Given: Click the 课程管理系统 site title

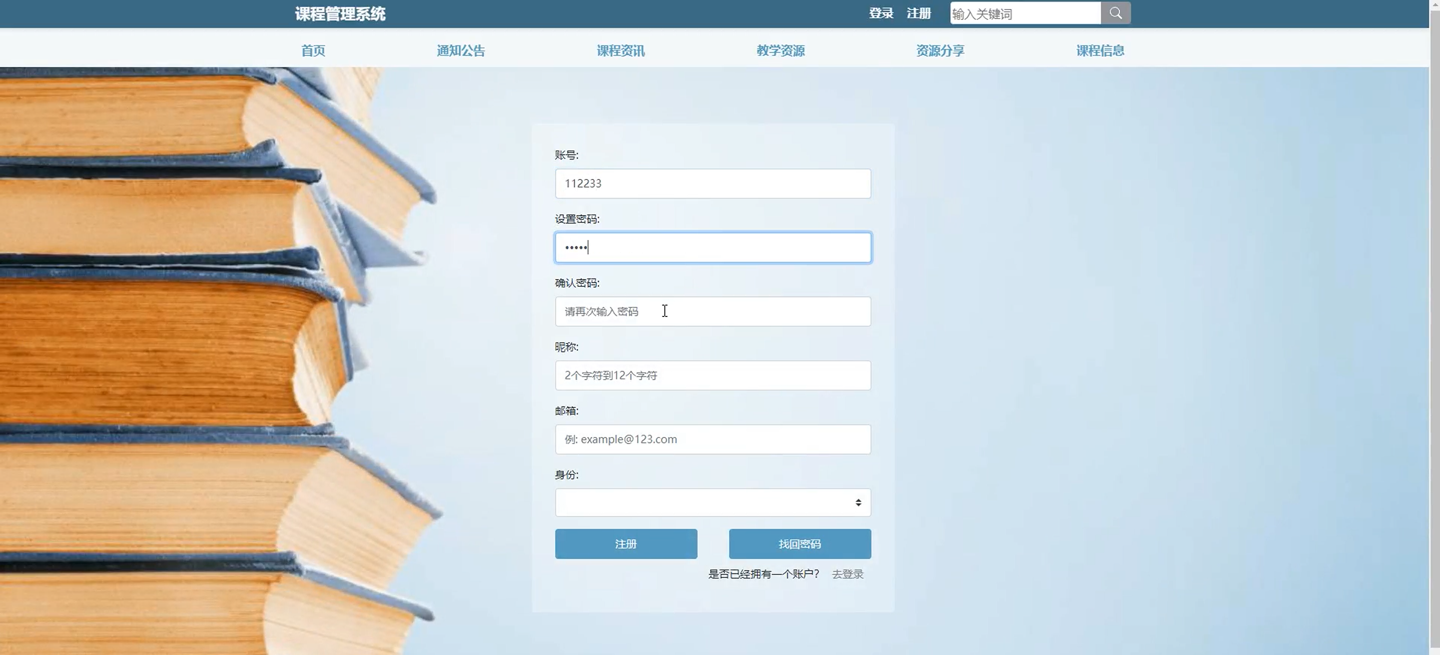Looking at the screenshot, I should 340,13.
